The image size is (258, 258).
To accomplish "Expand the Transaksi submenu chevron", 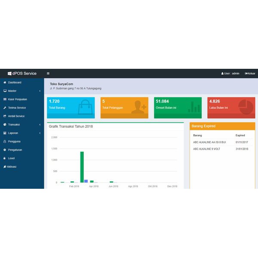I will pos(40,125).
